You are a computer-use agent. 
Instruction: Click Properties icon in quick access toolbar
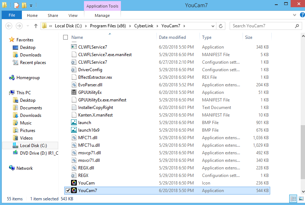click(17, 5)
